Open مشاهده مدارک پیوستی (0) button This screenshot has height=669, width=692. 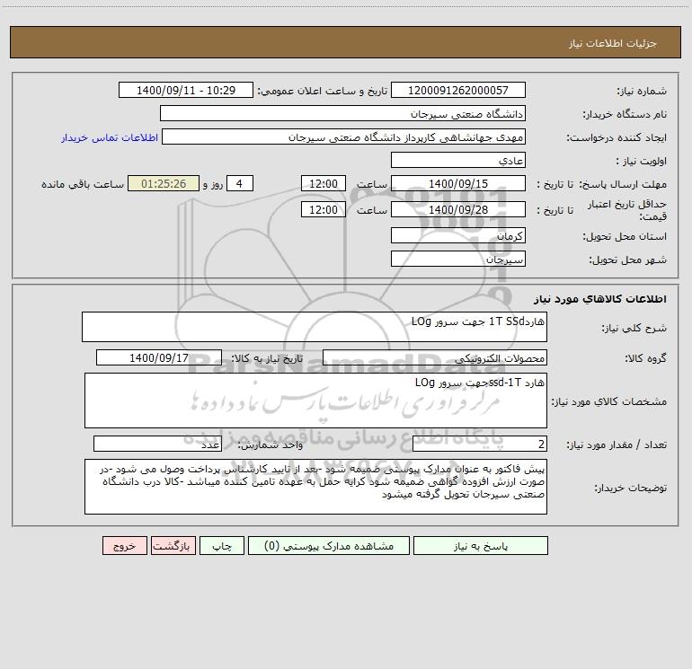click(x=329, y=545)
